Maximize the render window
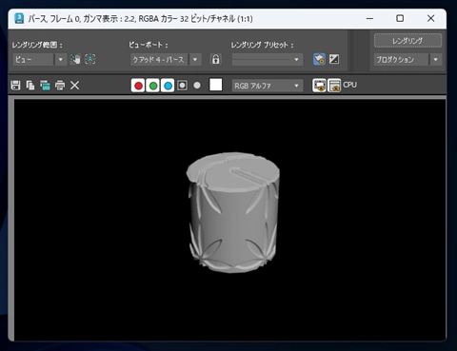The width and height of the screenshot is (457, 351). (x=400, y=18)
